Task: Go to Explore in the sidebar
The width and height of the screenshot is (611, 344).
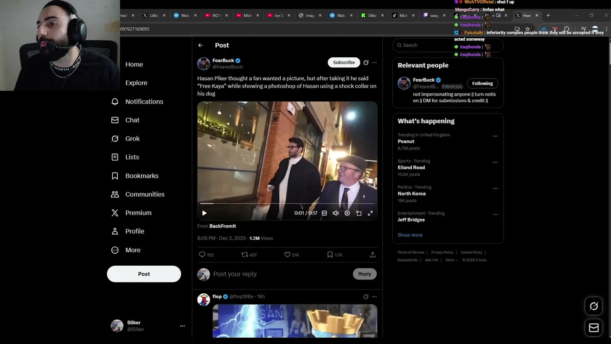Action: pyautogui.click(x=129, y=83)
